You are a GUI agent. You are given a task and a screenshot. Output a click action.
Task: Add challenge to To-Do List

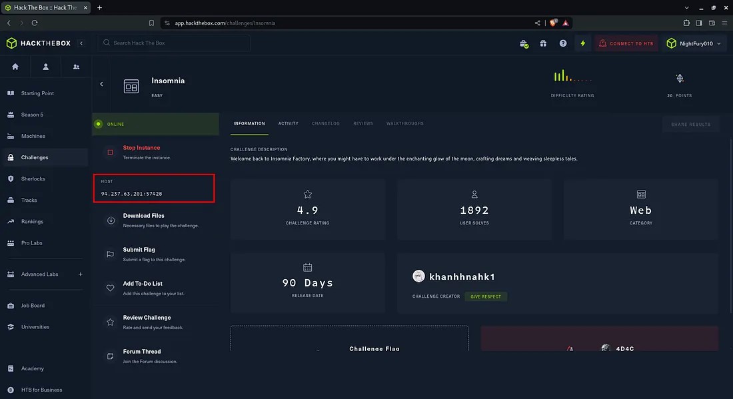pyautogui.click(x=111, y=288)
